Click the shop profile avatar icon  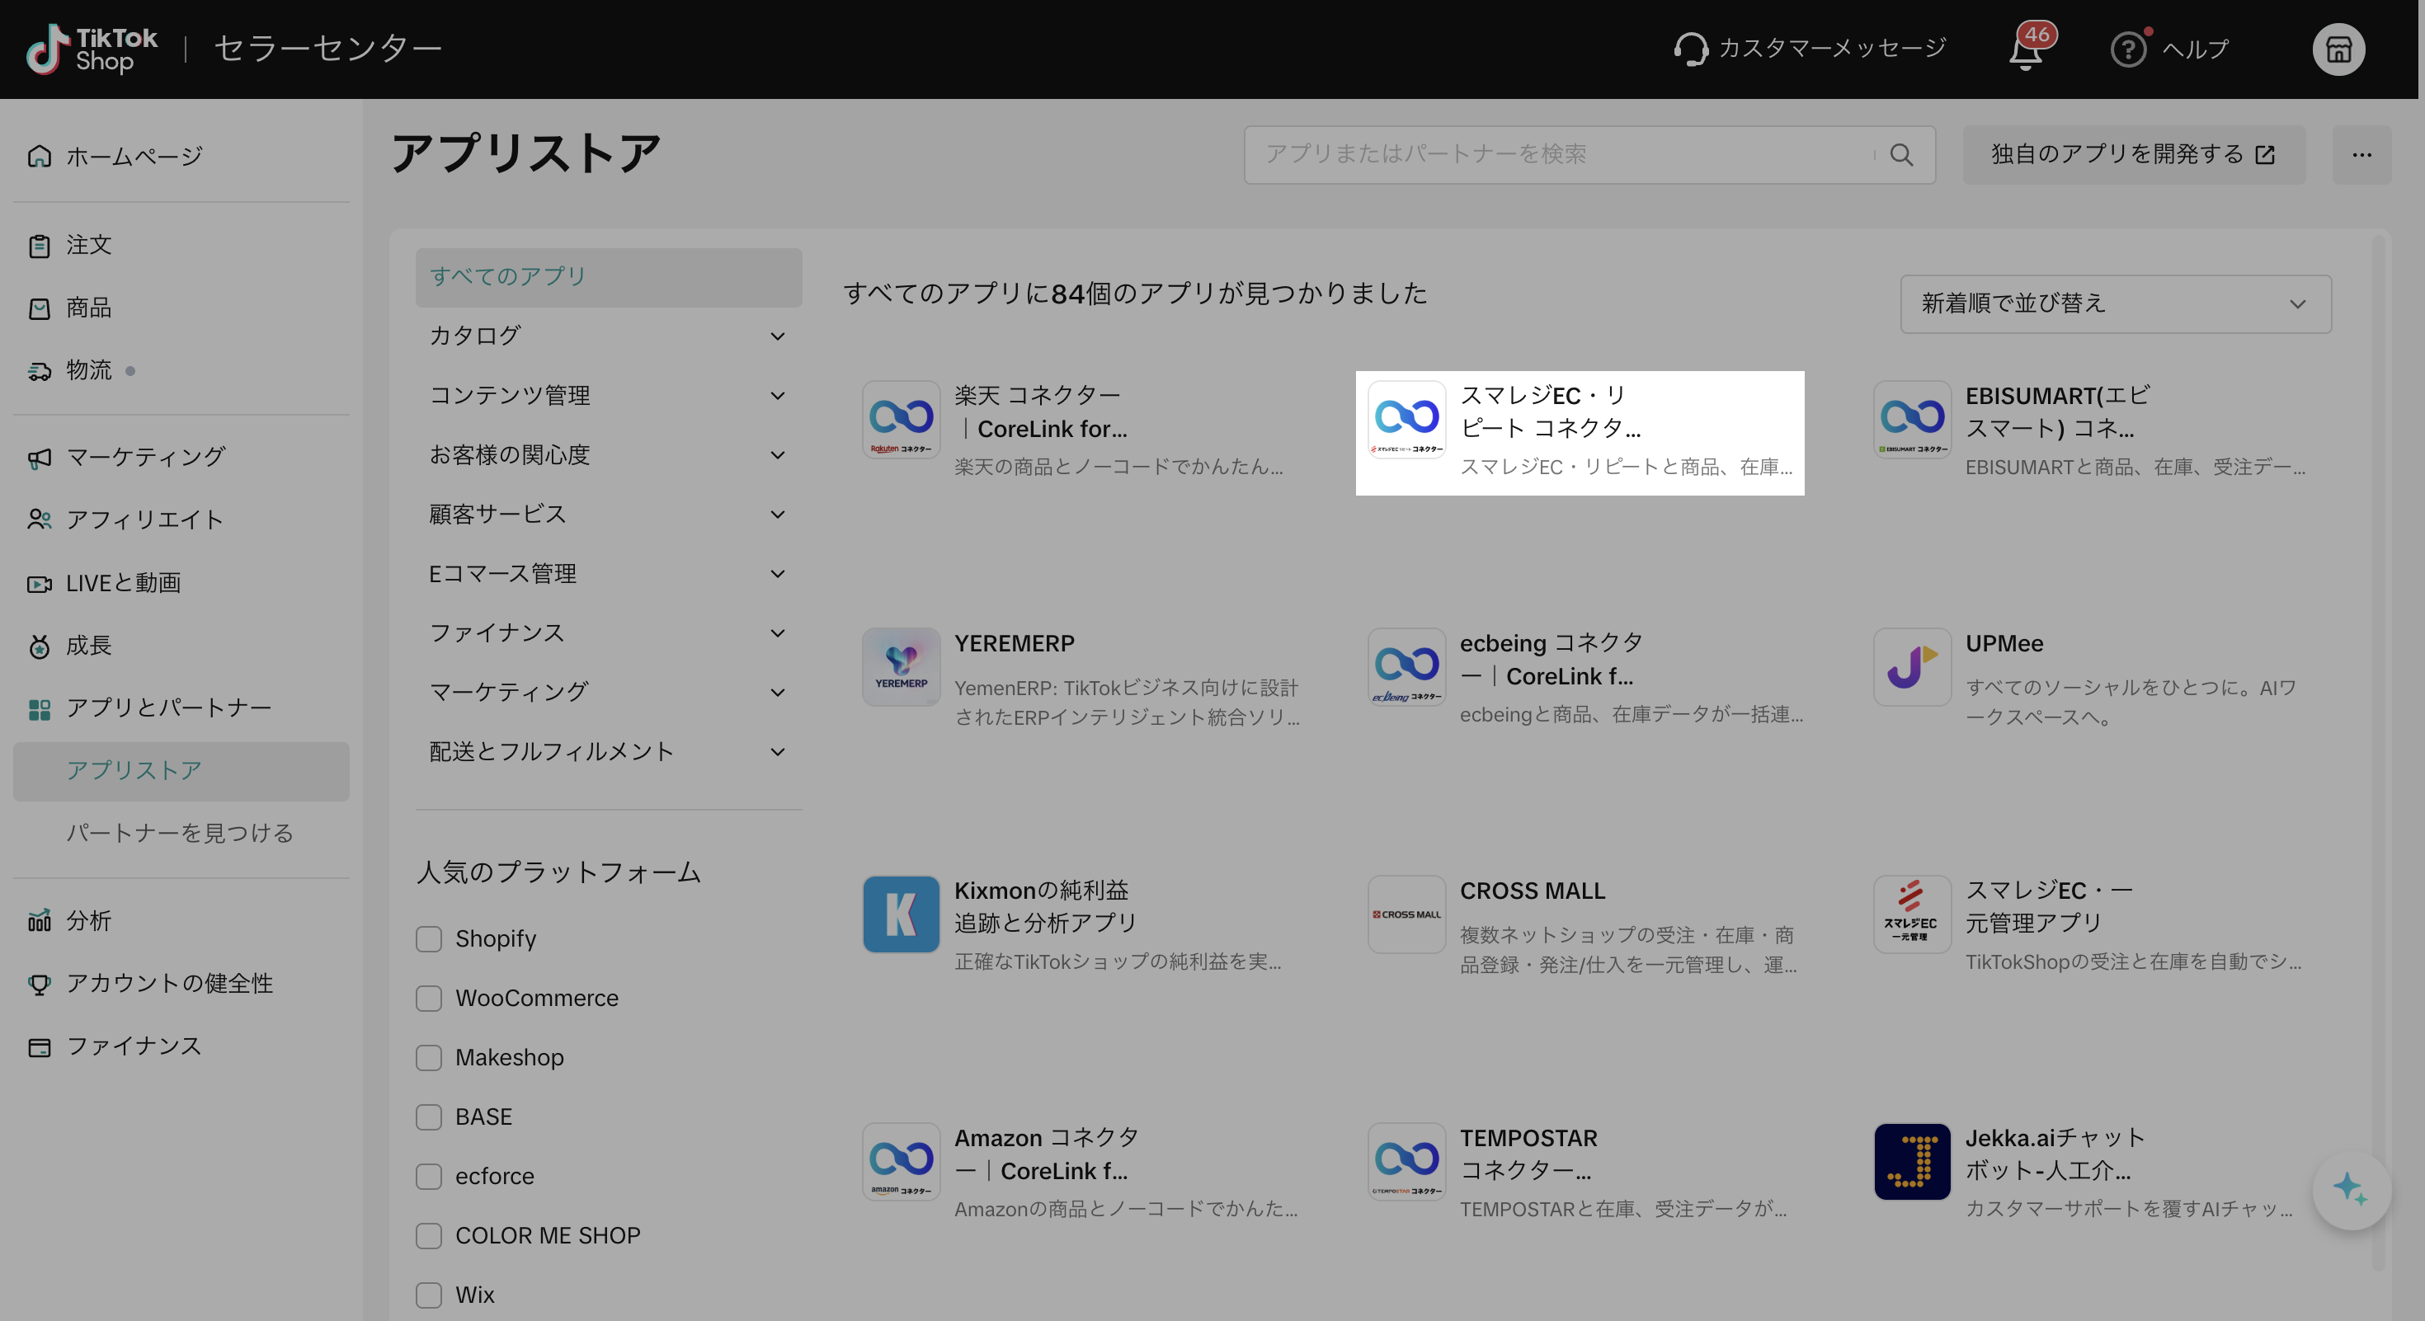tap(2338, 49)
